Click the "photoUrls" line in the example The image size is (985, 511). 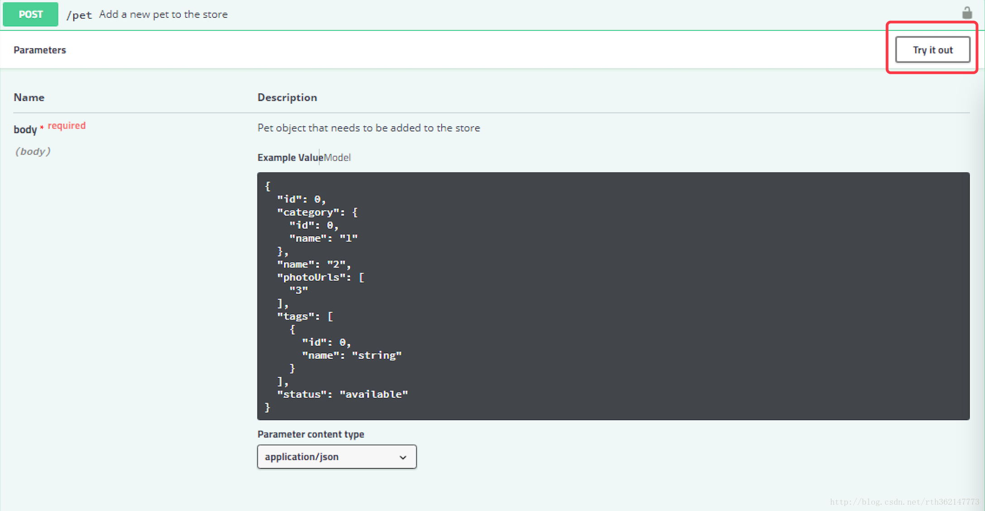[x=320, y=277]
